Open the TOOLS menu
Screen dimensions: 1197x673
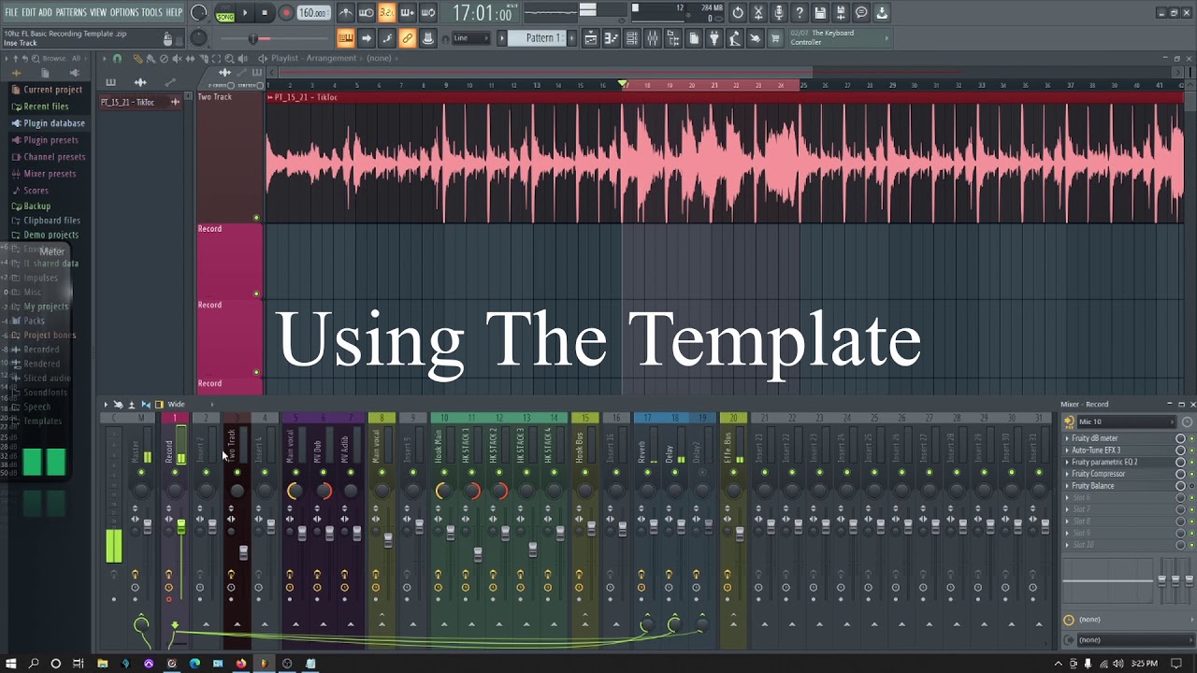tap(151, 12)
